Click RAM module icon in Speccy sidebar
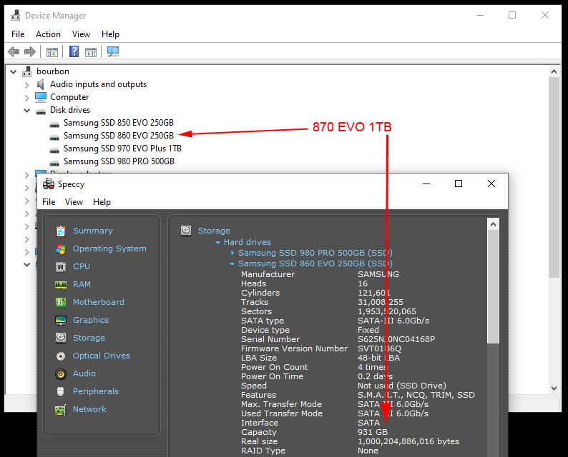The width and height of the screenshot is (568, 457). point(61,285)
